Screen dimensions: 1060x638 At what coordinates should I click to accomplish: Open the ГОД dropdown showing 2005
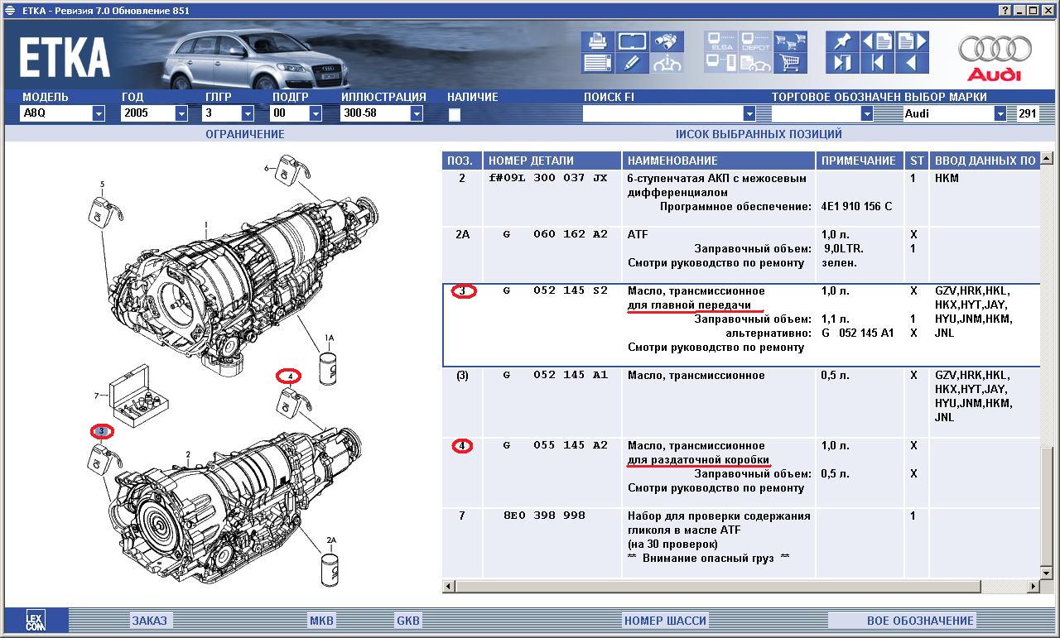181,114
